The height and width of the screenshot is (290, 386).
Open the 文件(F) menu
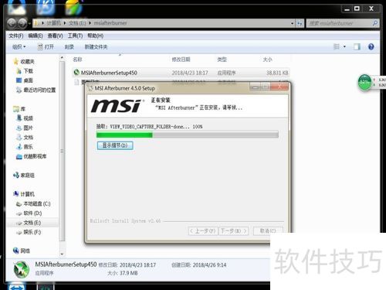pos(16,36)
